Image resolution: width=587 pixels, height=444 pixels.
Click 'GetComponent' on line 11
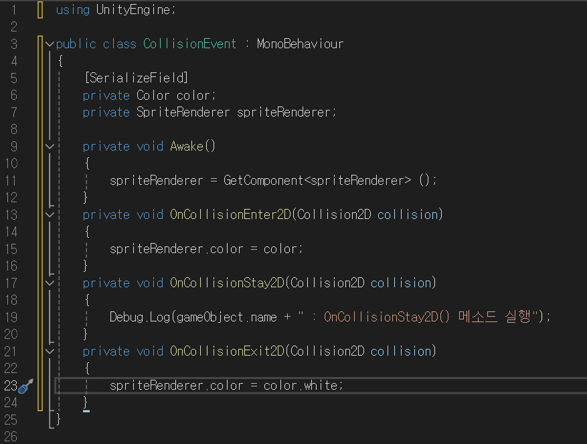point(263,180)
